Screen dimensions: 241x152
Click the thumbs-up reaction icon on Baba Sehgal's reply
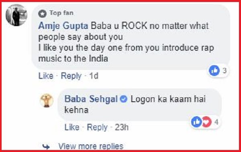(196, 122)
